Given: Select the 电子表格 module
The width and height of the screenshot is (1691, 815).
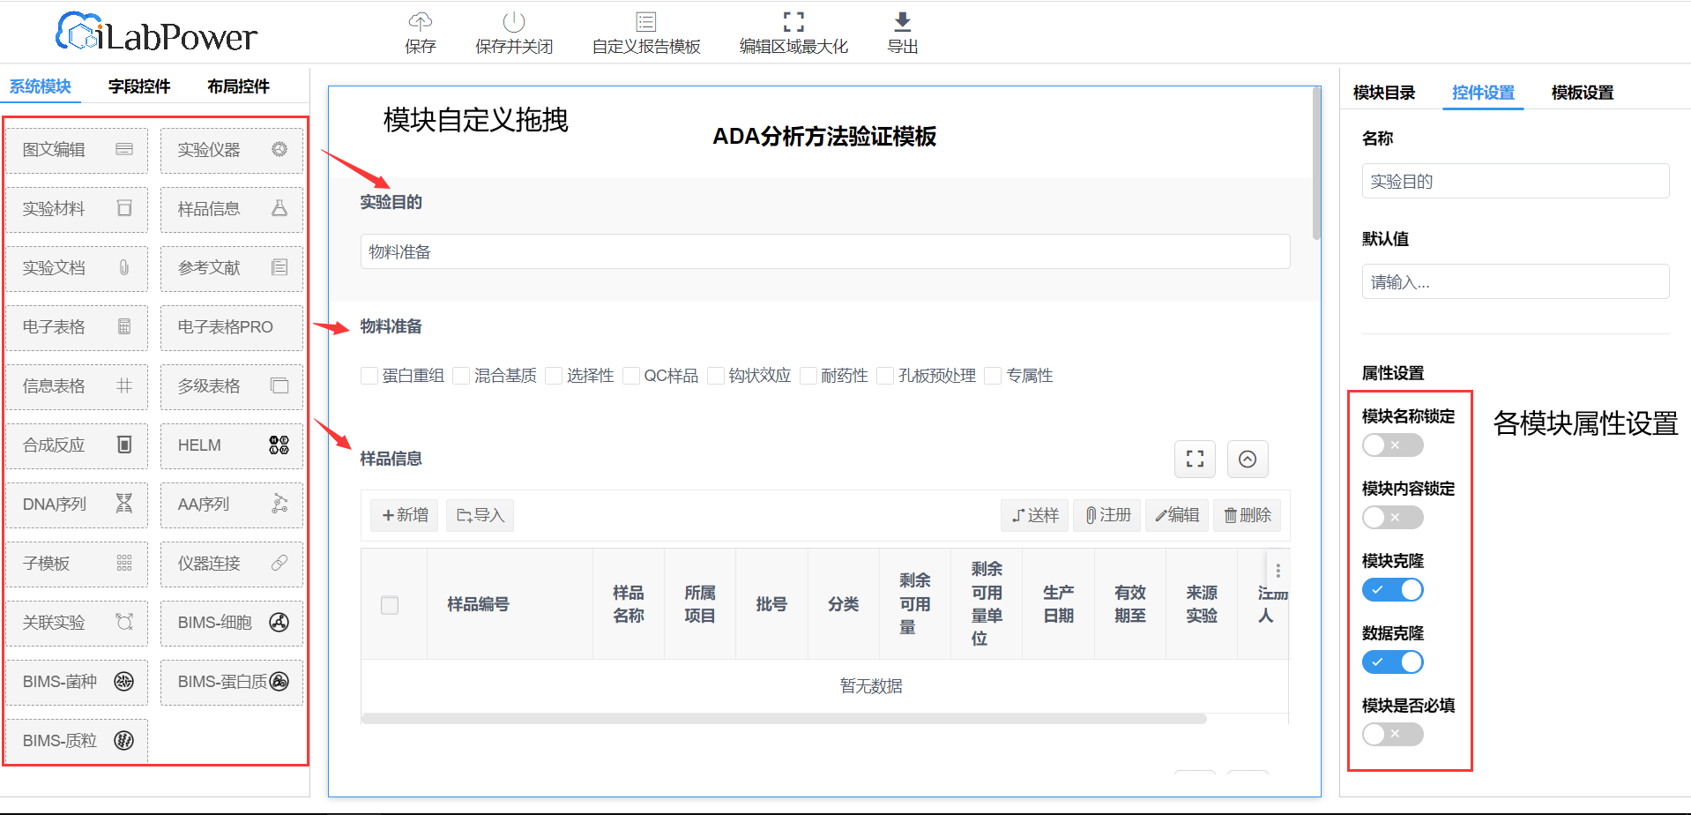Looking at the screenshot, I should 78,327.
